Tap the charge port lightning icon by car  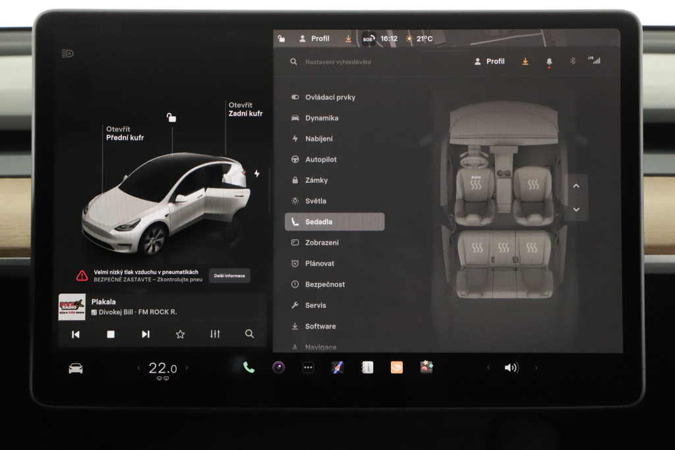[257, 174]
